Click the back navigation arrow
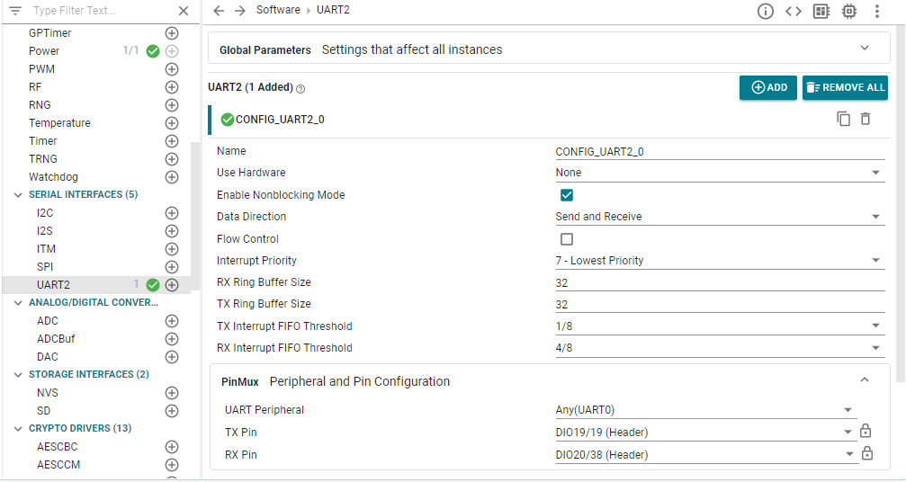The image size is (906, 482). pyautogui.click(x=219, y=11)
